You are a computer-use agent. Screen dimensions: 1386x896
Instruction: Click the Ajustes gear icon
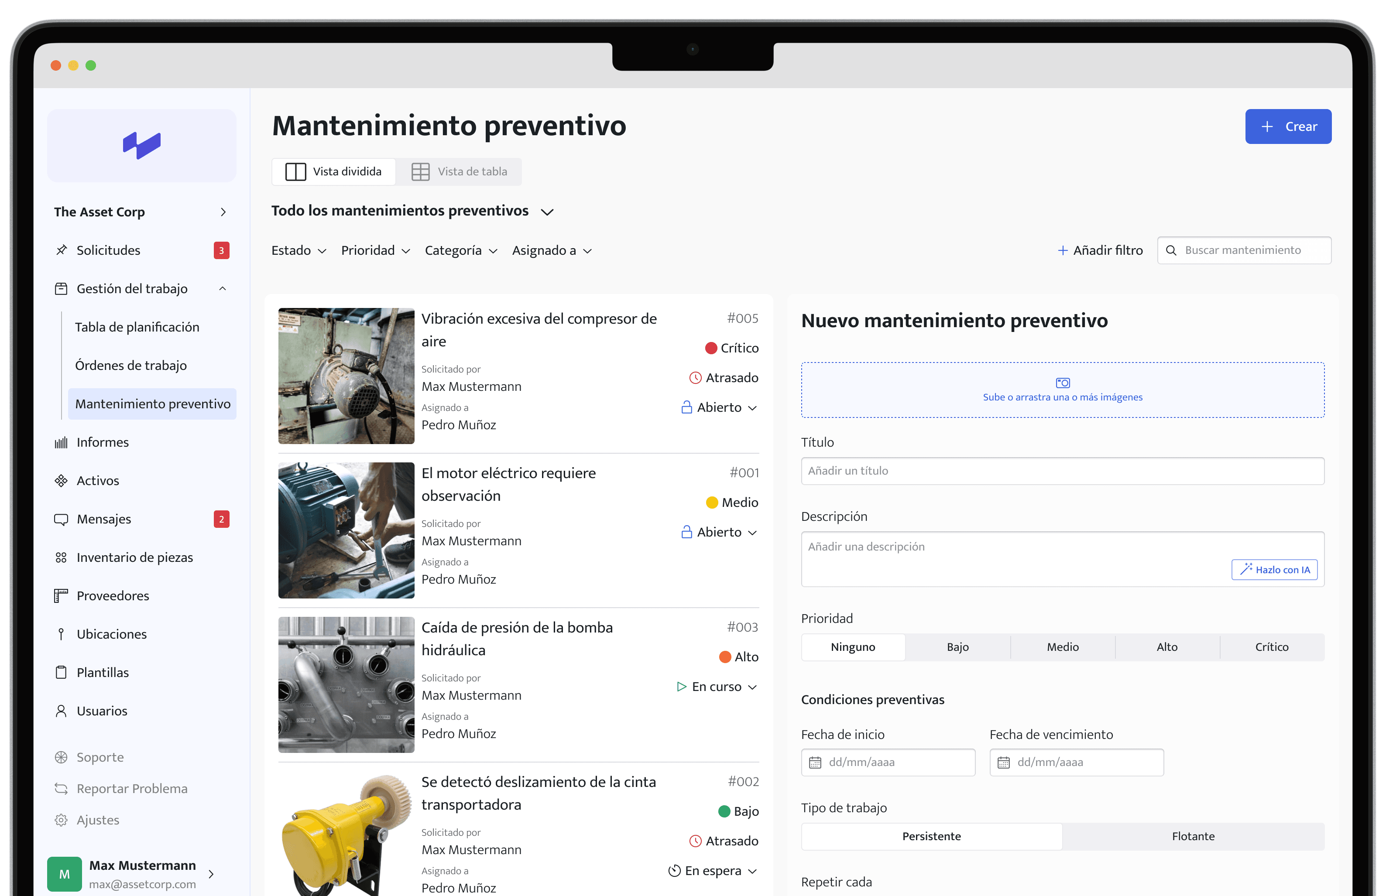click(61, 820)
